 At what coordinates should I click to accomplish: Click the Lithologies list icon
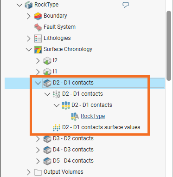pos(38,38)
